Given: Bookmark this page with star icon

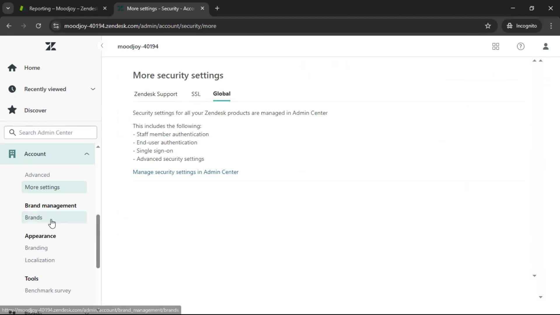Looking at the screenshot, I should click(x=488, y=26).
